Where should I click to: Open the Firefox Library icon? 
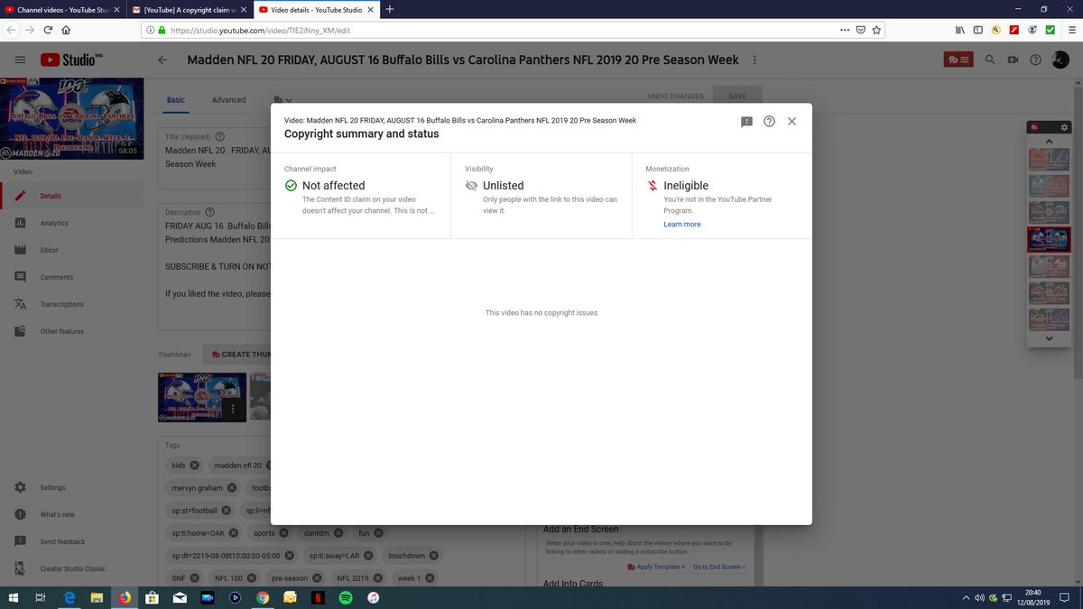pos(958,29)
